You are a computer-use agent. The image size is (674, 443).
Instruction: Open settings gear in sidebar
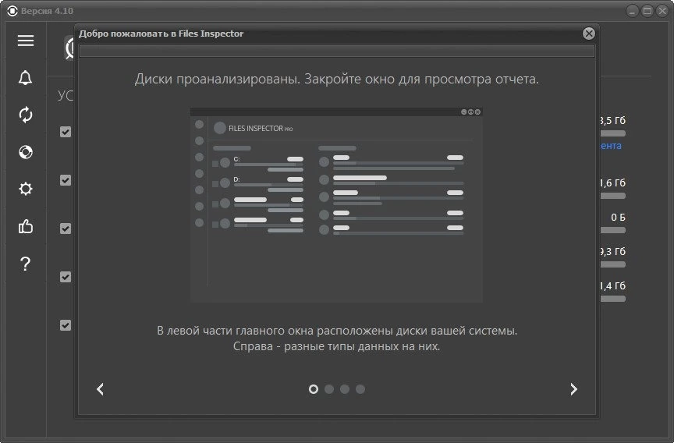pos(26,189)
